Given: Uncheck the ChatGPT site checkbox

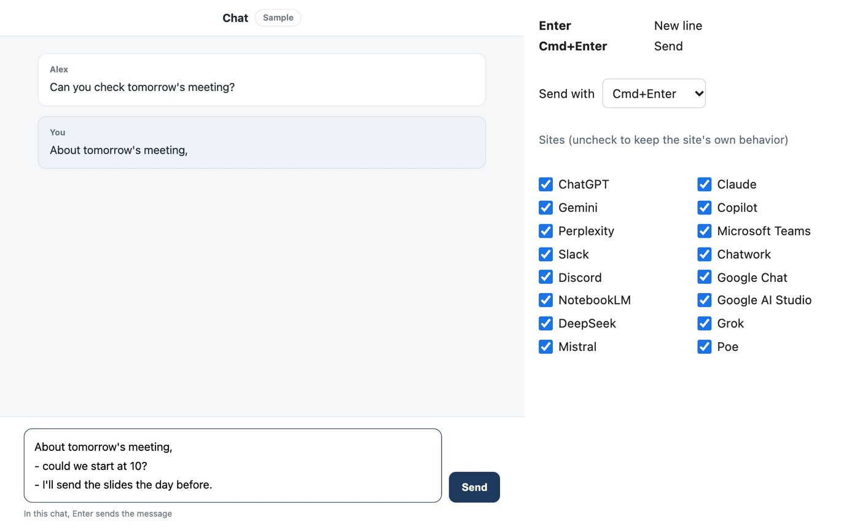Looking at the screenshot, I should pos(545,184).
